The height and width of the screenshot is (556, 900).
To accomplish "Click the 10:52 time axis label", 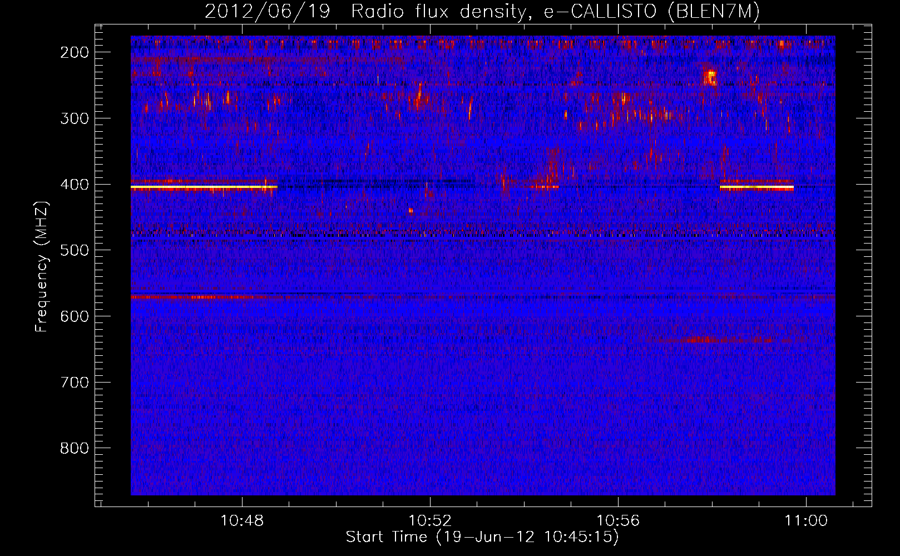I will 430,521.
